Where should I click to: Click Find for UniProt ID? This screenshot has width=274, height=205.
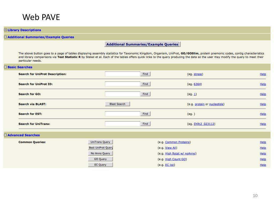point(145,84)
